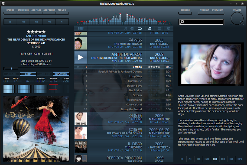Open the AL tab
The width and height of the screenshot is (247, 165).
coord(190,159)
